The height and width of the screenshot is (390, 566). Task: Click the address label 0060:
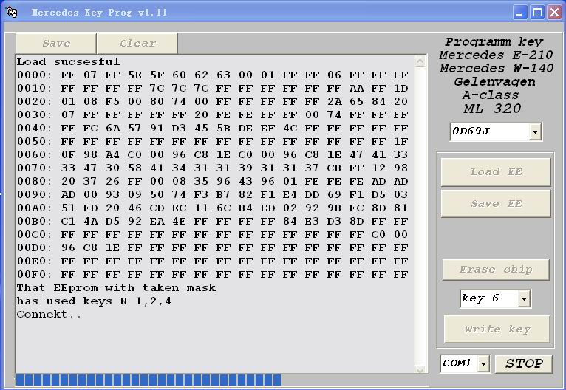pos(34,155)
